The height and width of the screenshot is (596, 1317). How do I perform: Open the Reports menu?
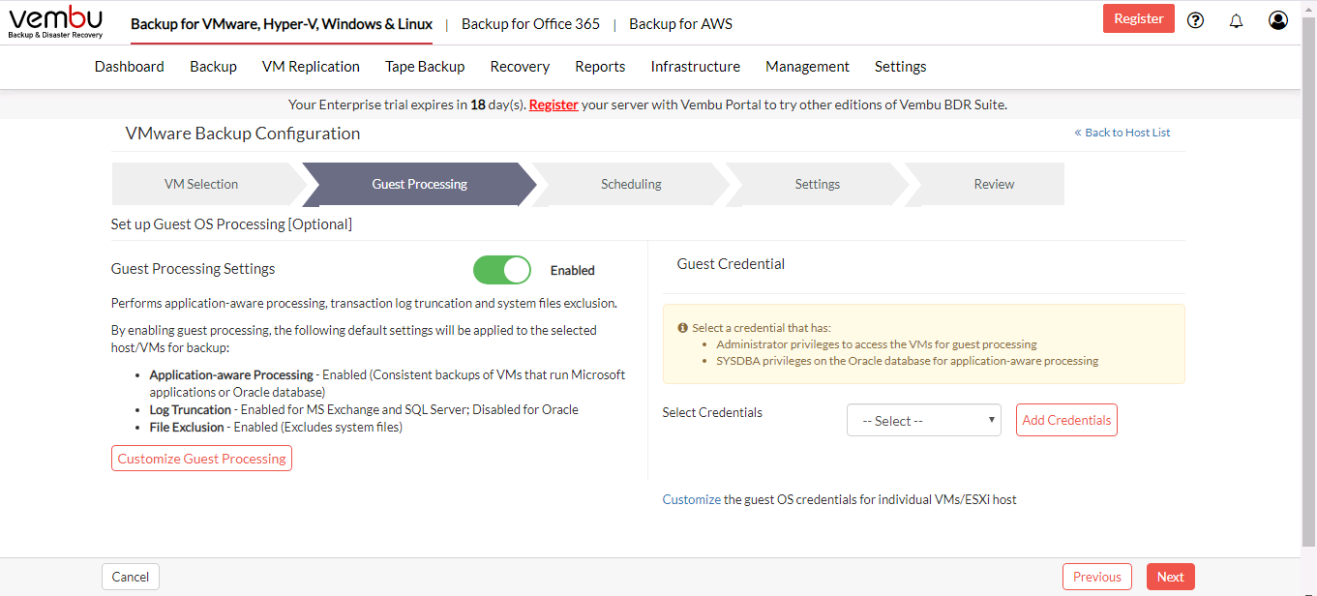(x=600, y=67)
